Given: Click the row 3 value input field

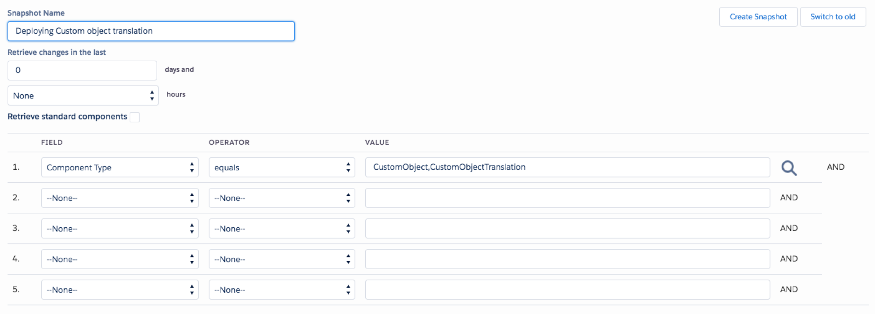Looking at the screenshot, I should [x=567, y=229].
